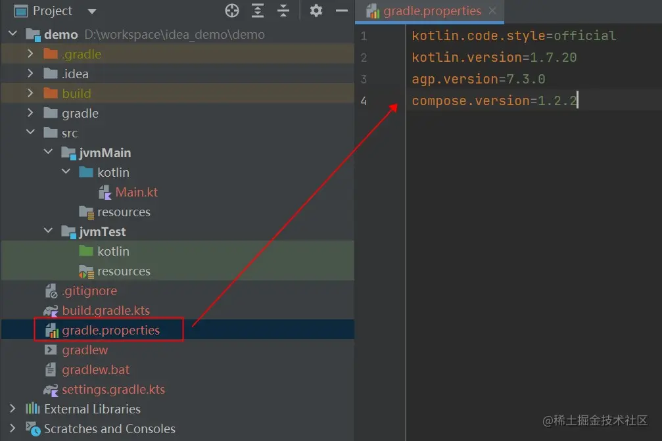
Task: Click line number 4 in gutter
Action: (x=364, y=101)
